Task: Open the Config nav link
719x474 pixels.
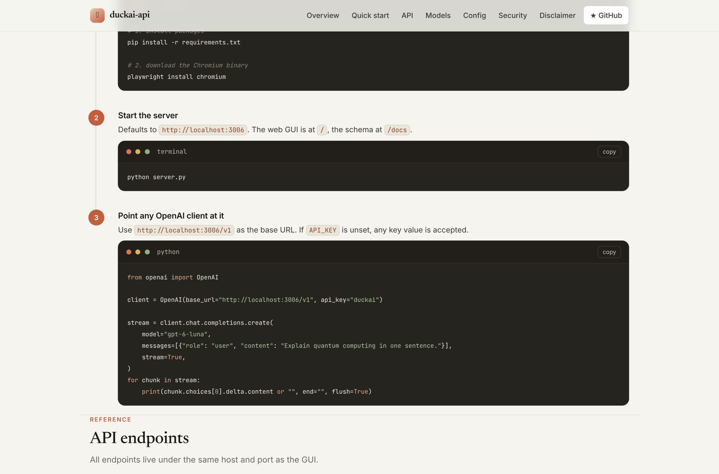Action: click(x=475, y=15)
